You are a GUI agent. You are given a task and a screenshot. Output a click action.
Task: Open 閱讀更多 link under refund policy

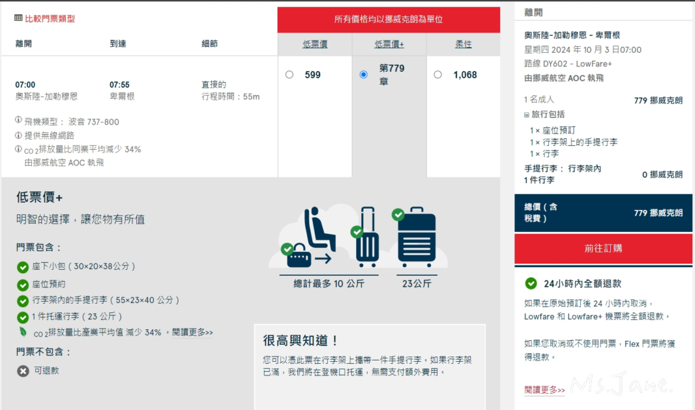coord(544,390)
